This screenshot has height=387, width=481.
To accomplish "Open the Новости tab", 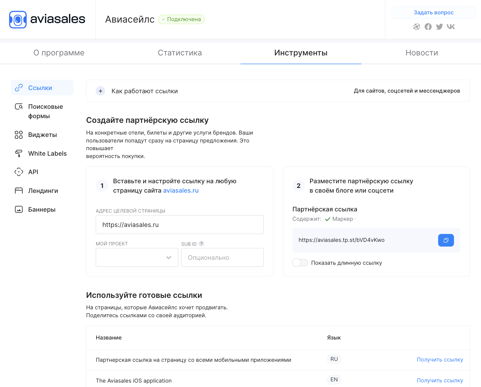I will tap(422, 53).
